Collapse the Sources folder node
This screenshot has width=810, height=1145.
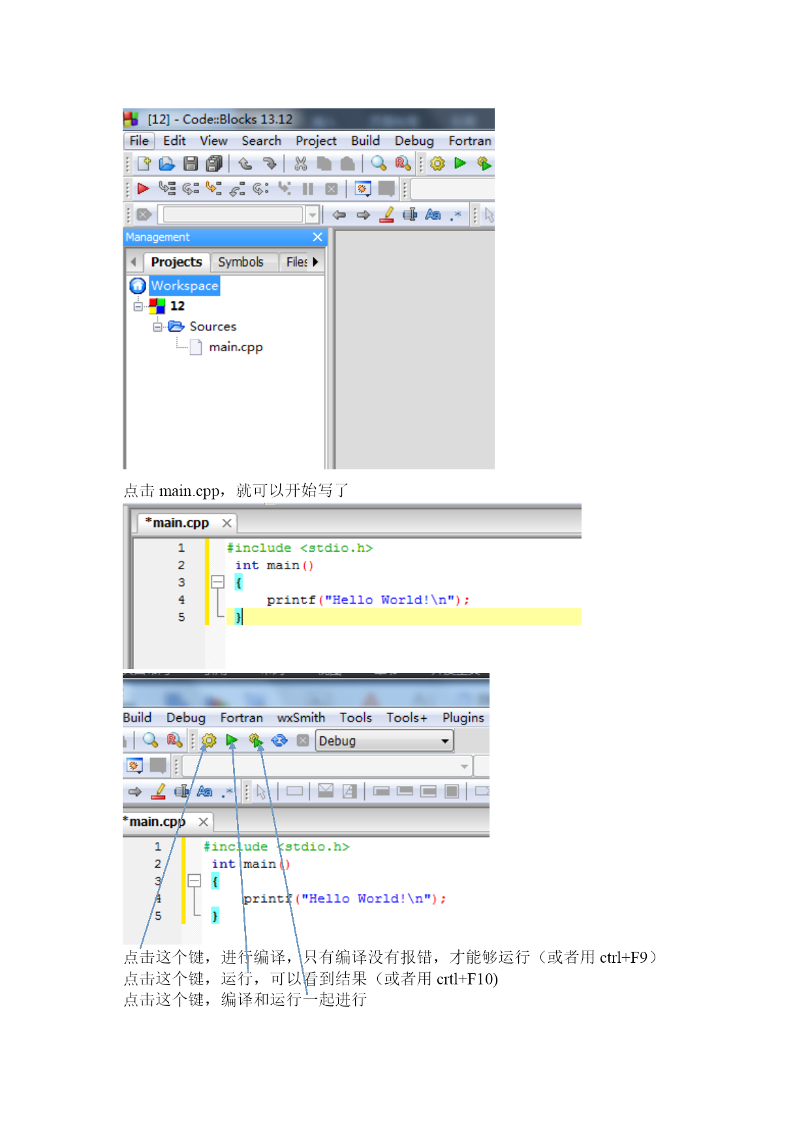point(157,326)
